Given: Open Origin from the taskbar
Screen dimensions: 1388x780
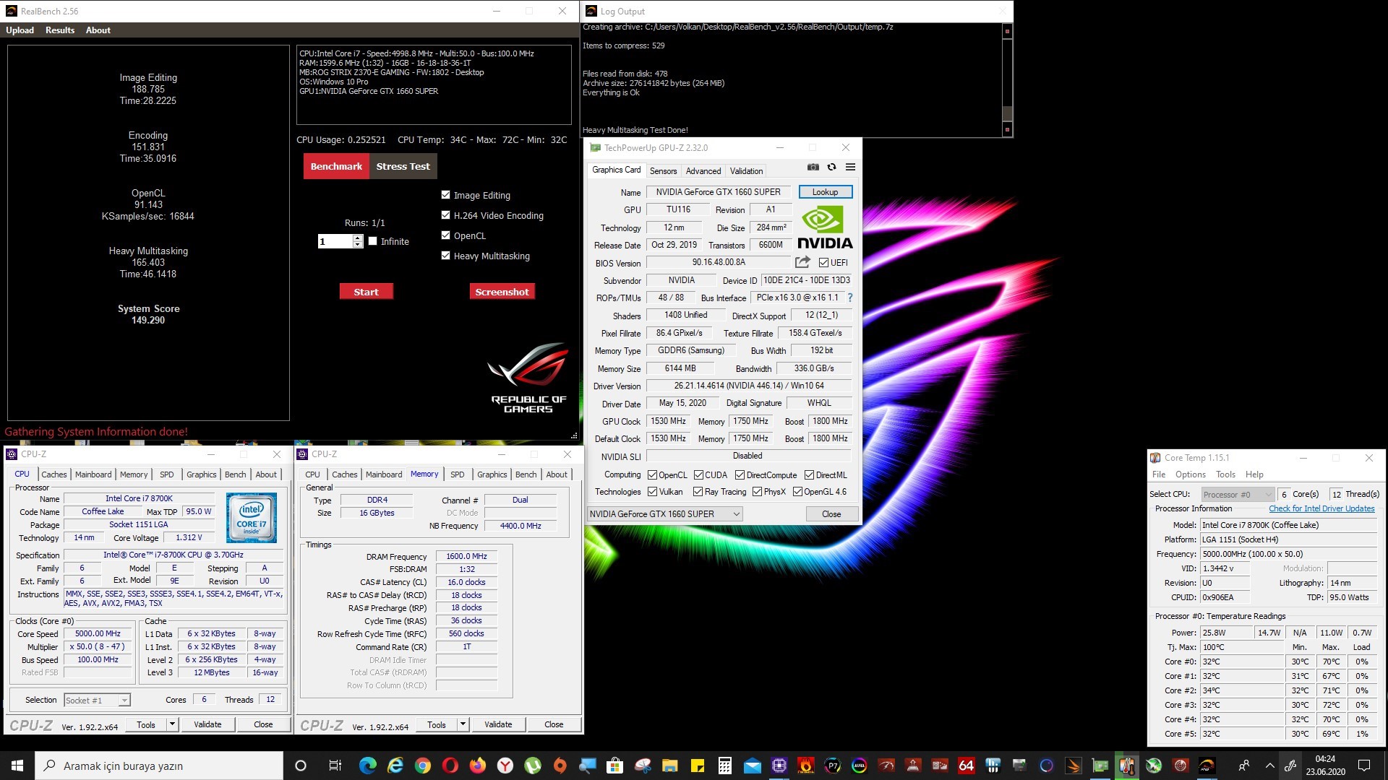Looking at the screenshot, I should point(560,766).
